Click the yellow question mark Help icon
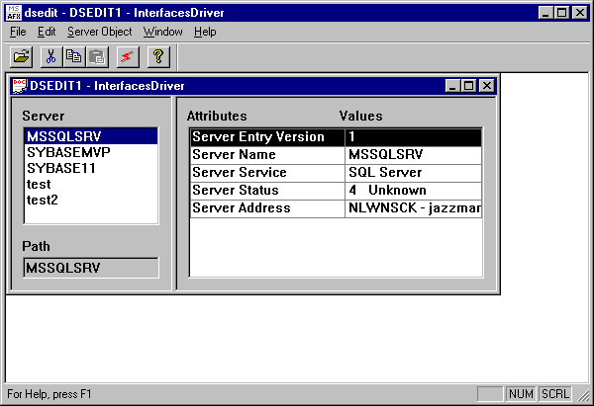Screen dimensions: 594x406 pos(158,57)
